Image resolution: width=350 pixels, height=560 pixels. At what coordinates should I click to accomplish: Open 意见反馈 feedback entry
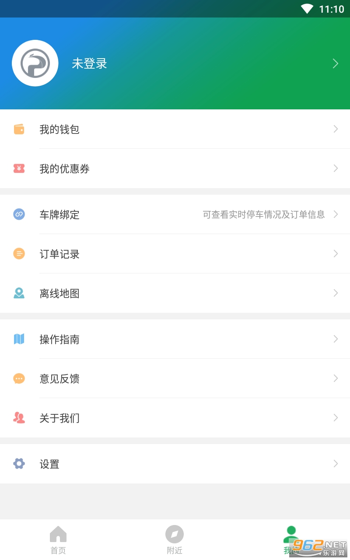[59, 379]
